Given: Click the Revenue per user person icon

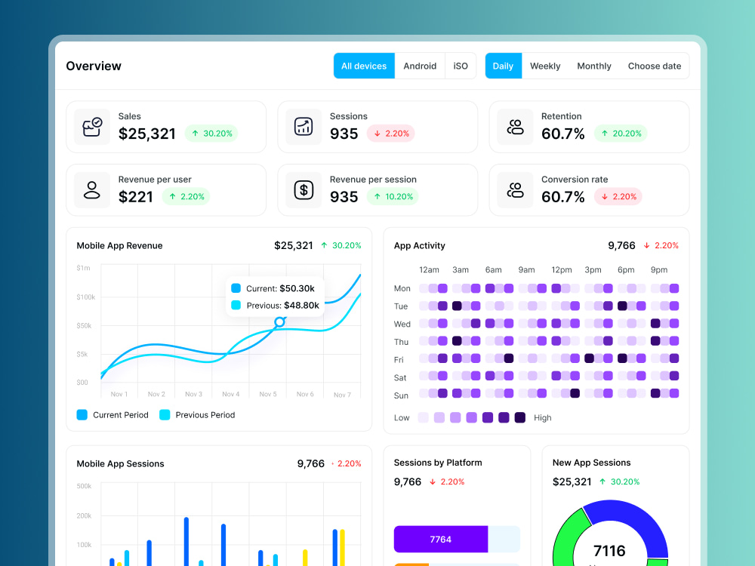Looking at the screenshot, I should tap(92, 190).
